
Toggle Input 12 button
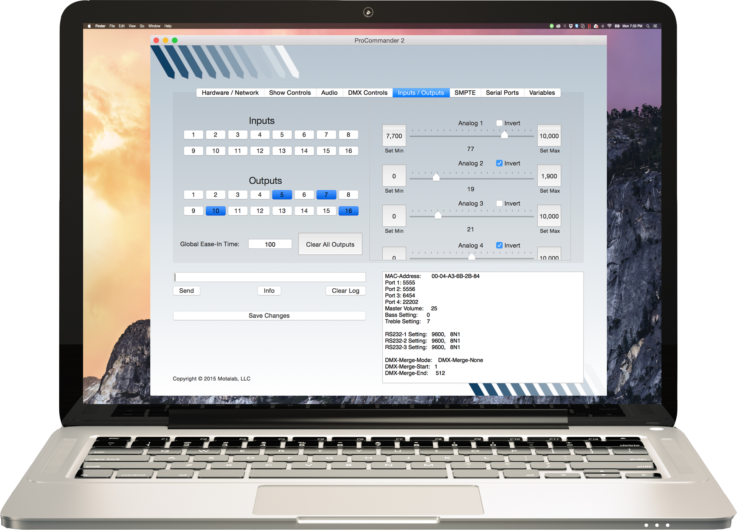point(260,151)
